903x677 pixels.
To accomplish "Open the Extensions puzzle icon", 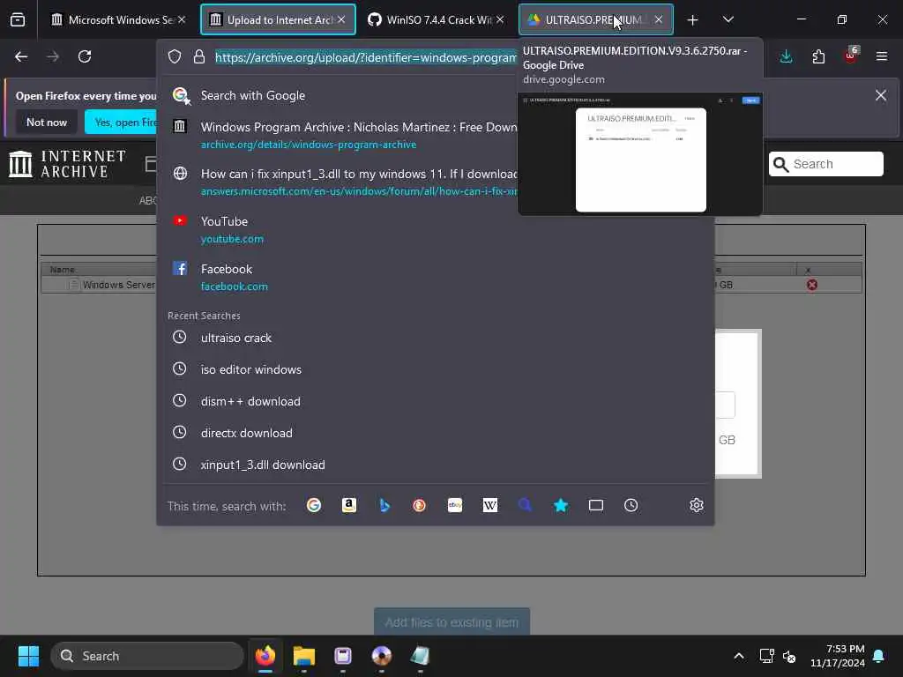I will (818, 56).
